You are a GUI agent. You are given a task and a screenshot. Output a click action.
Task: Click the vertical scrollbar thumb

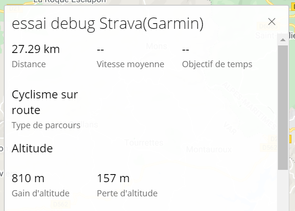click(x=283, y=106)
